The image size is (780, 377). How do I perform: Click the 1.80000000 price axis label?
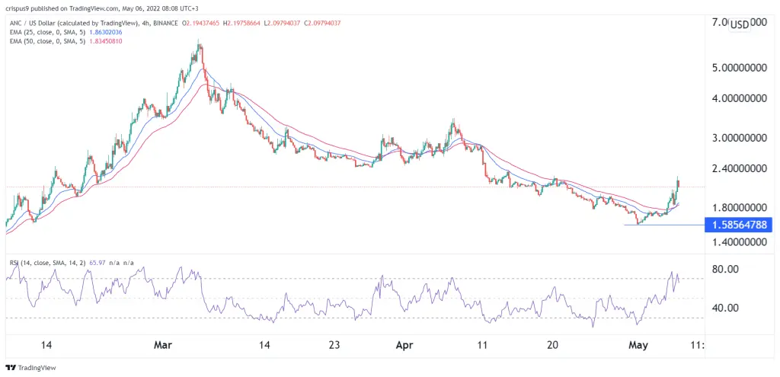[x=737, y=207]
